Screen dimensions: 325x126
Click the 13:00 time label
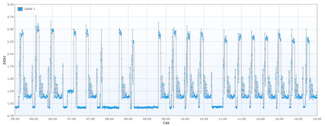298,119
